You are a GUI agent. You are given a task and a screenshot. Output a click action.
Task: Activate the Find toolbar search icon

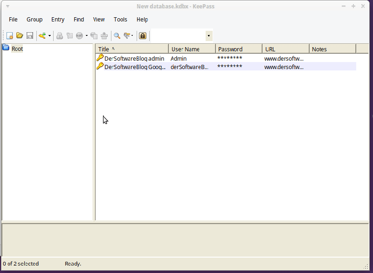(117, 35)
